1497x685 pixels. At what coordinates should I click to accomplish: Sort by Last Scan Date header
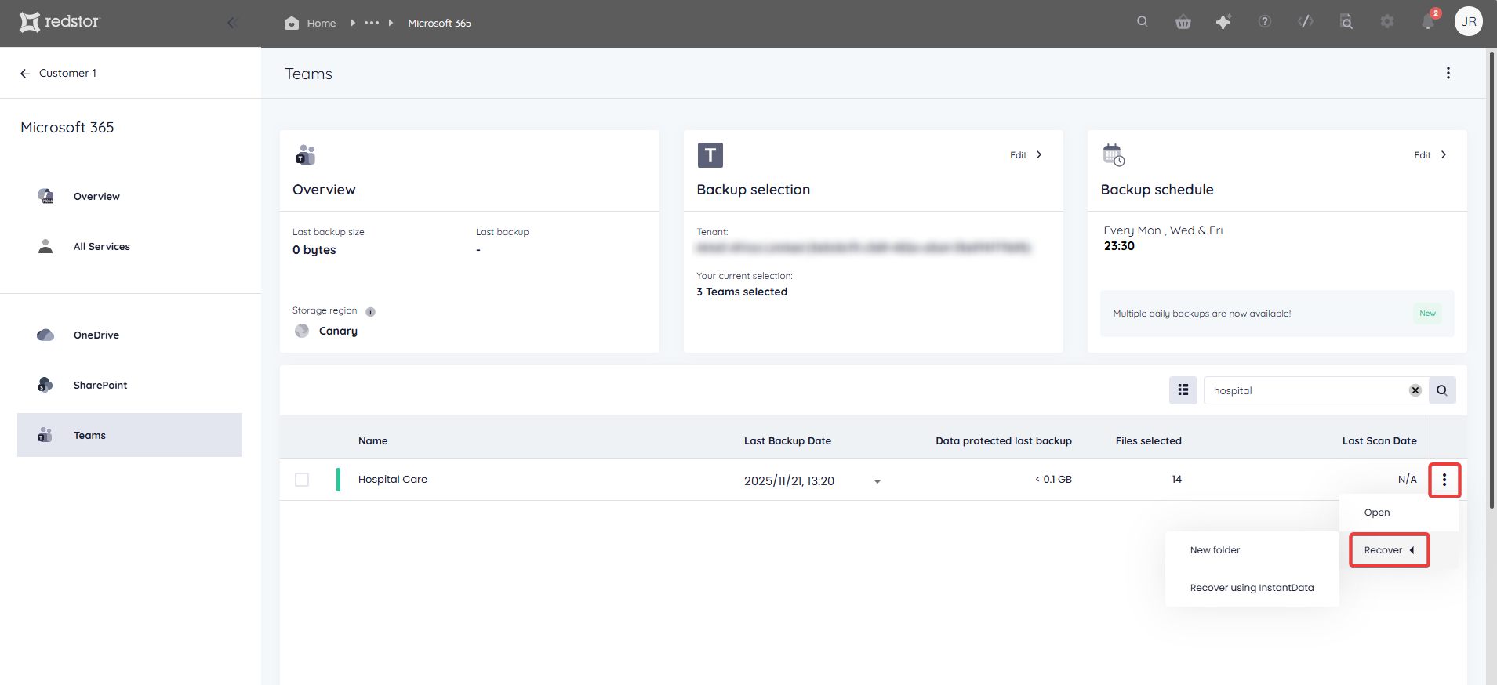click(1379, 441)
